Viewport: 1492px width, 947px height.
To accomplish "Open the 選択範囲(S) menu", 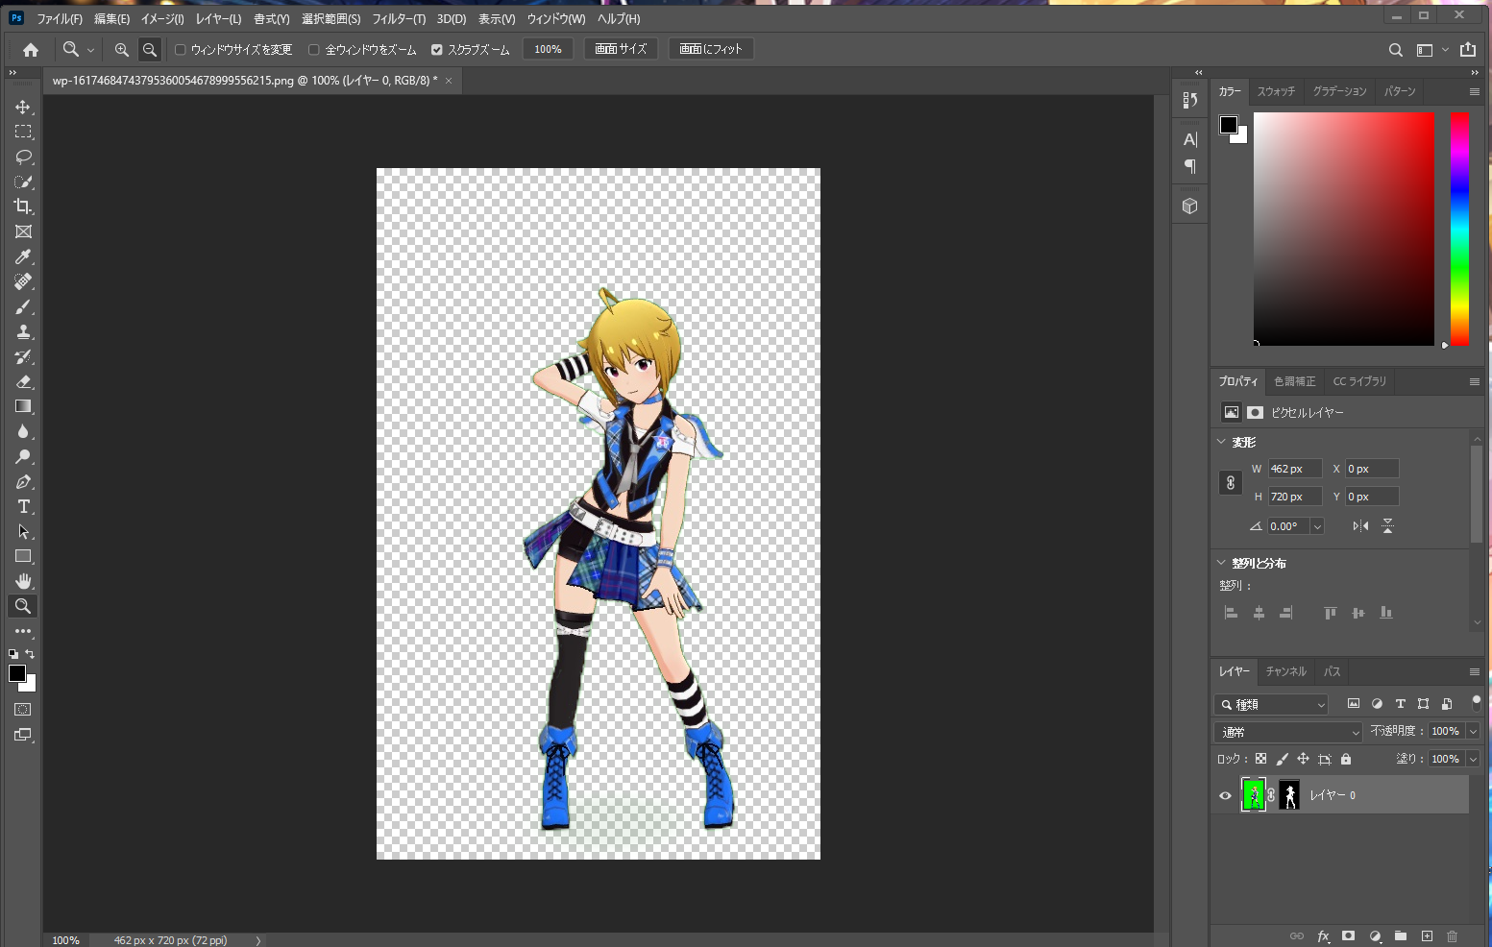I will point(330,19).
